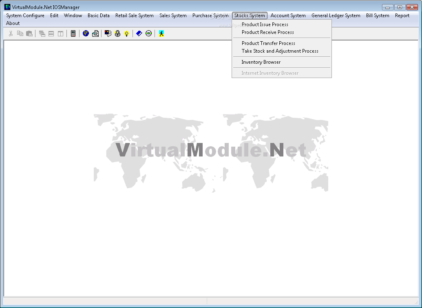Click the Paste clipboard toolbar icon
This screenshot has width=422, height=308.
[x=29, y=33]
